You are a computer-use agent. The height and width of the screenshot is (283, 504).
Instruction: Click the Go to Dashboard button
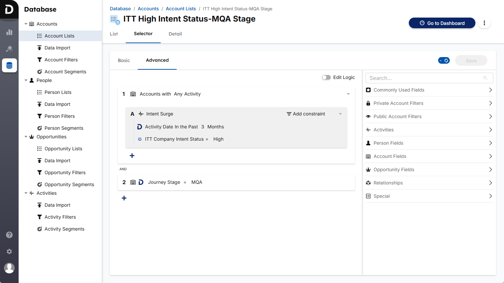pos(442,23)
